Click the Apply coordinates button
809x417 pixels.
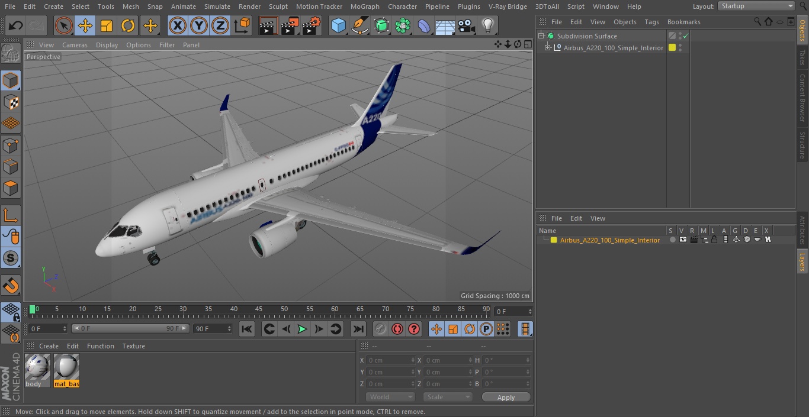[x=506, y=397]
